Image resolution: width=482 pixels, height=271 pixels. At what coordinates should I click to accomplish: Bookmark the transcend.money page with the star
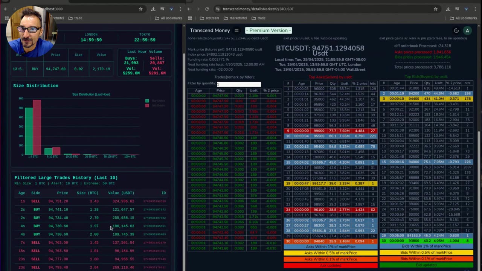(x=436, y=9)
